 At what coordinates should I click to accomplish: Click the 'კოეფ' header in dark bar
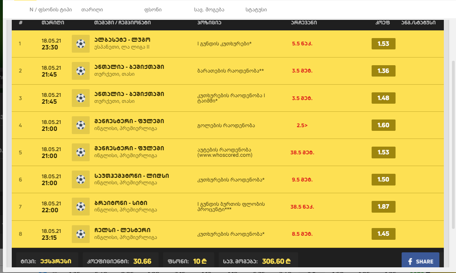[383, 22]
